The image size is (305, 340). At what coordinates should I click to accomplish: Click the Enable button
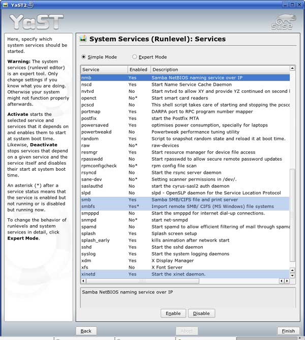coord(173,313)
